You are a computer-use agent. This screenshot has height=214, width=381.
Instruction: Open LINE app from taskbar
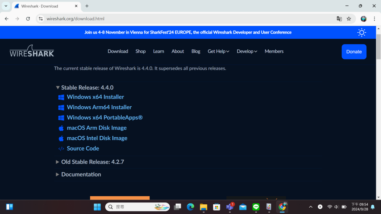click(x=256, y=207)
